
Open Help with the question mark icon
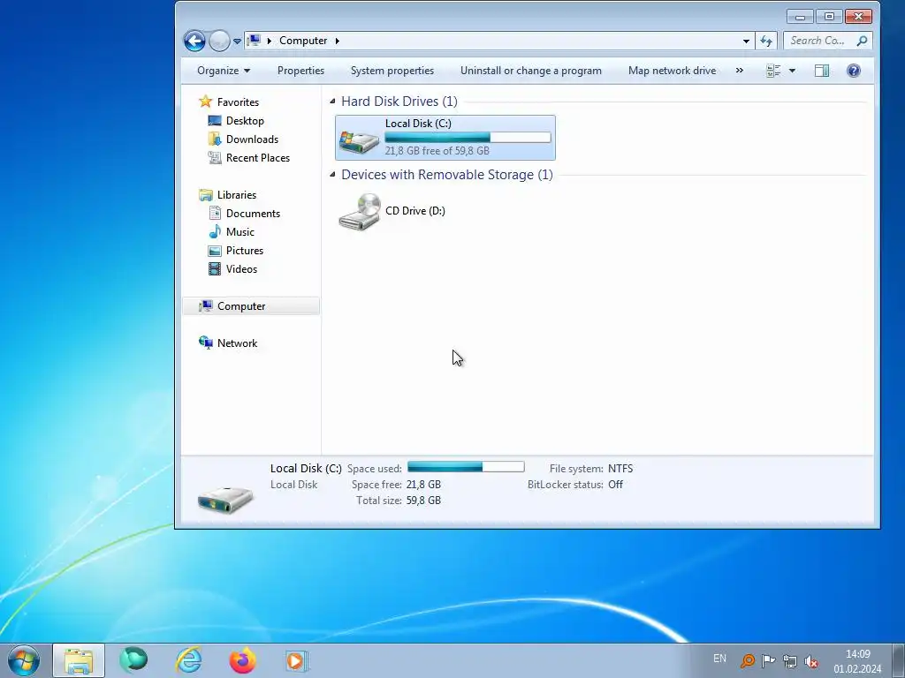853,71
